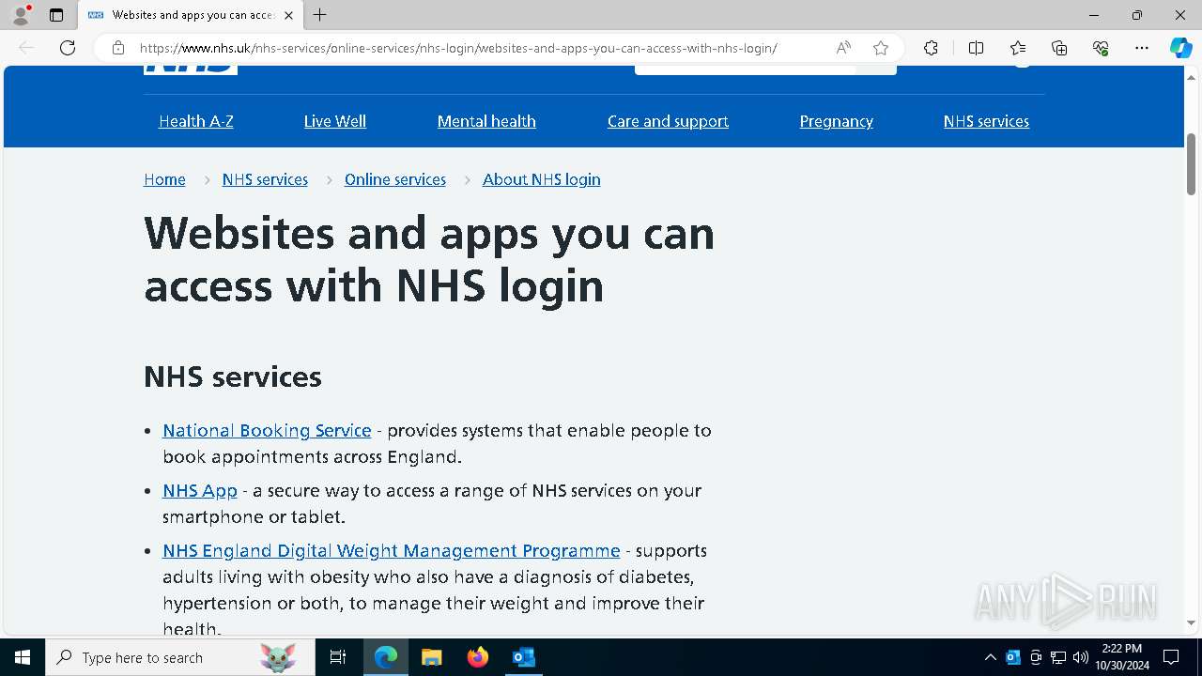Open the tab actions menu icon
This screenshot has height=676, width=1202.
(x=56, y=15)
